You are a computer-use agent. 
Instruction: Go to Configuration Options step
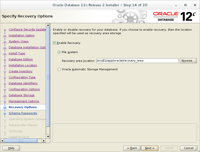tap(24, 89)
